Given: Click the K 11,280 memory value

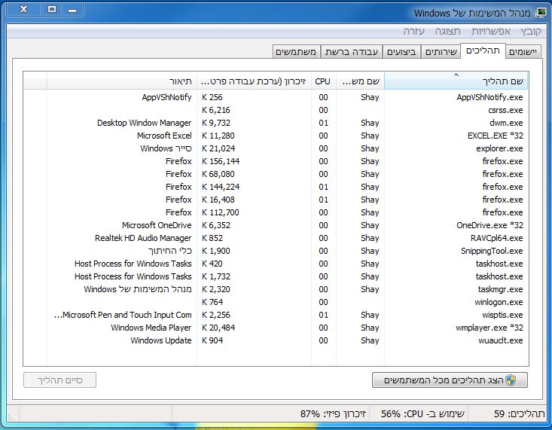Looking at the screenshot, I should [218, 136].
